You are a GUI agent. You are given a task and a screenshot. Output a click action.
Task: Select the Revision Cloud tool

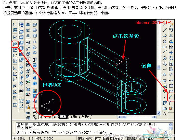click(165, 64)
